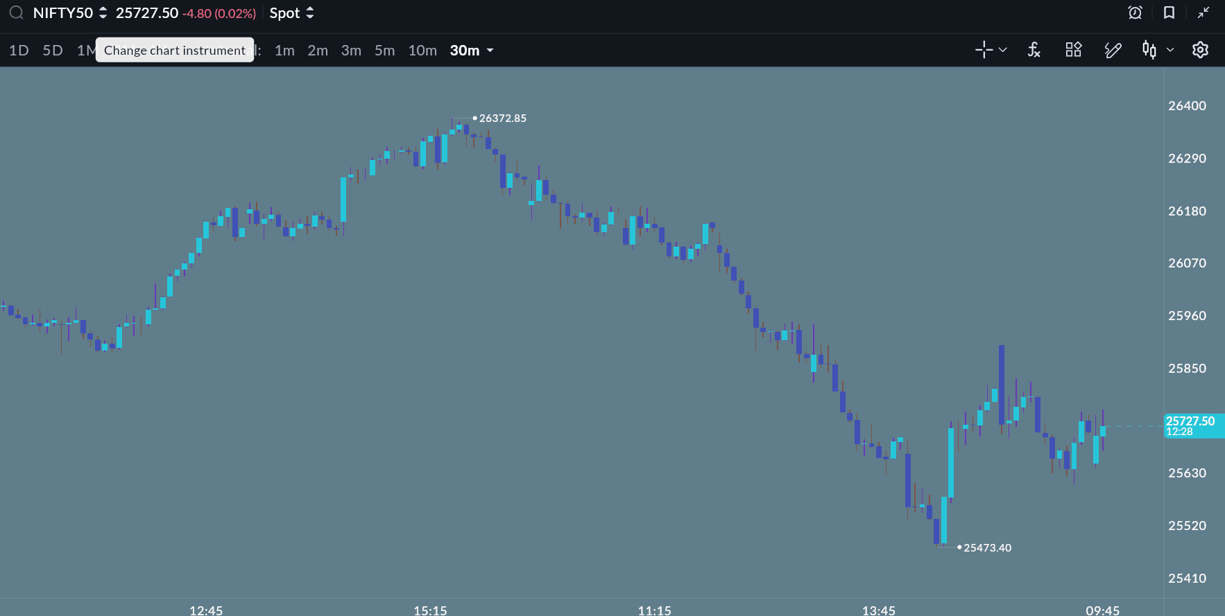This screenshot has width=1225, height=616.
Task: Click the candlestick chart type icon
Action: tap(1149, 50)
